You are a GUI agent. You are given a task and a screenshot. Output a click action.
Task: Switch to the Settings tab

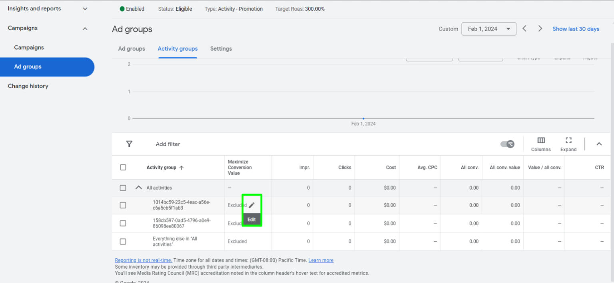221,49
